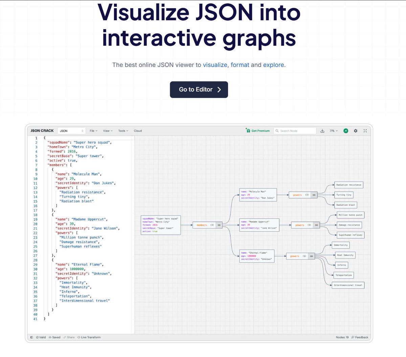
Task: Click the Eternal Flame powers link icon
Action: (x=312, y=256)
